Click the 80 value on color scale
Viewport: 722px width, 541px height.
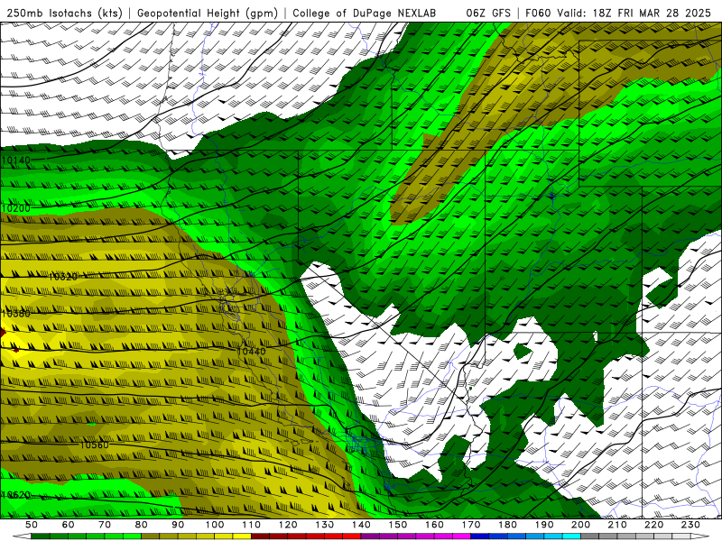142,525
